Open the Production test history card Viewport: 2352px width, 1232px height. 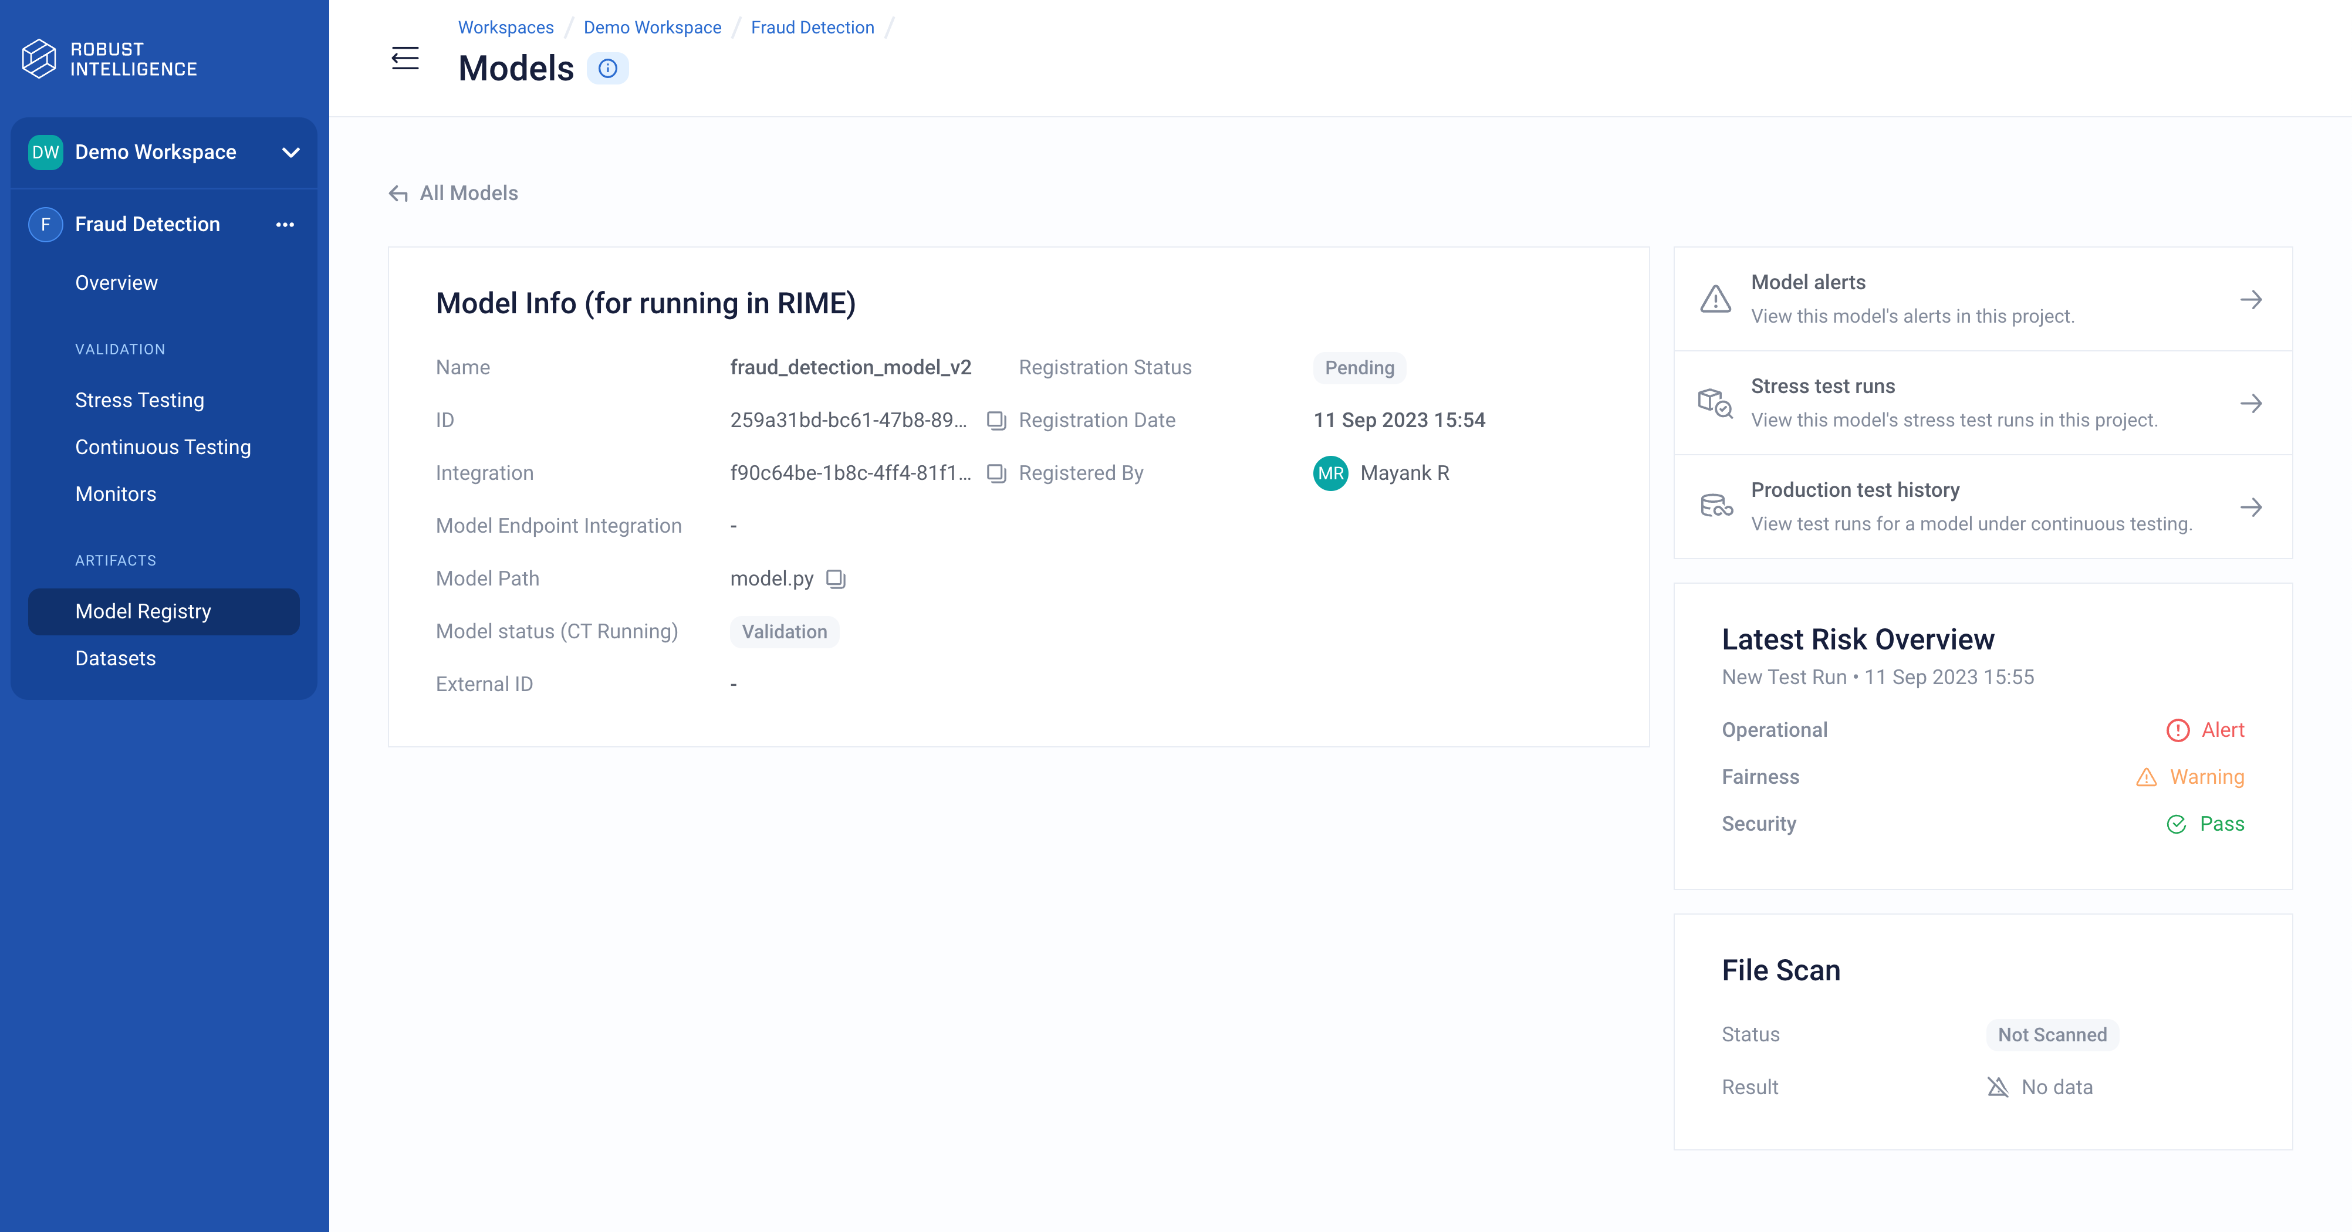click(1982, 506)
